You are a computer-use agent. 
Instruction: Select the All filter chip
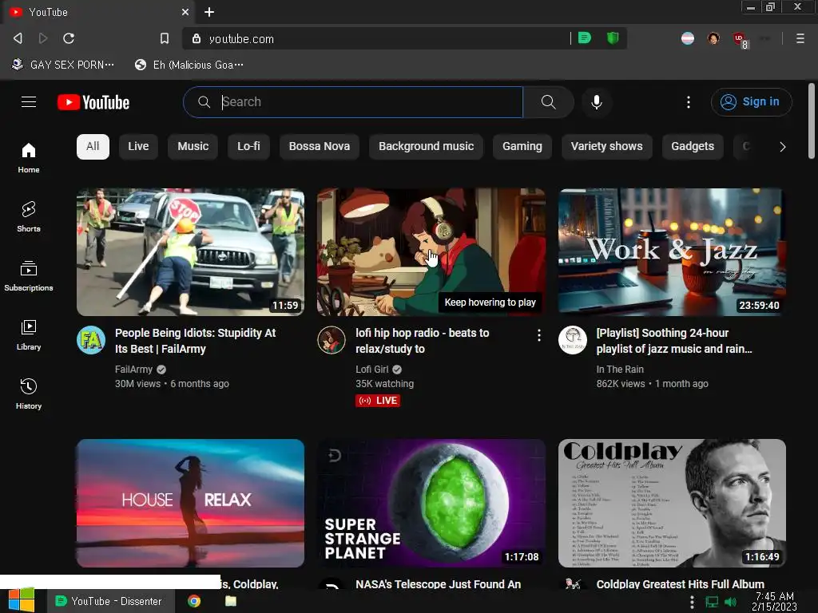(x=93, y=147)
